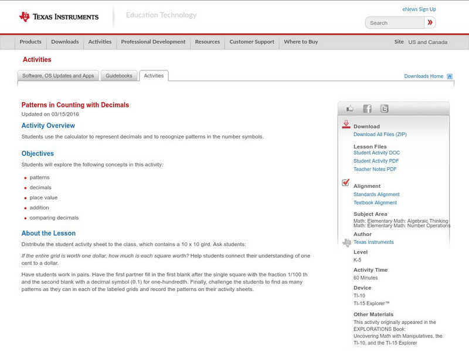Viewport: 469px width, 351px height.
Task: Open the Professional Development menu
Action: pos(154,42)
